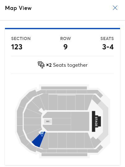Click the Seats 3-4 value
This screenshot has width=125, height=167.
click(x=108, y=47)
